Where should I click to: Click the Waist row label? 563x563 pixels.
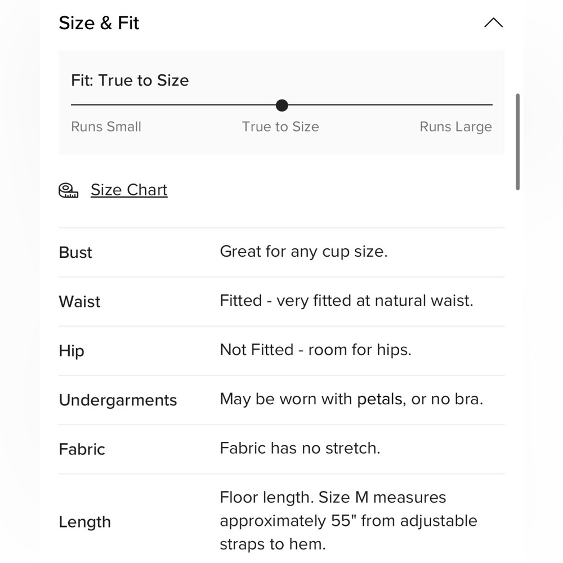click(x=80, y=302)
